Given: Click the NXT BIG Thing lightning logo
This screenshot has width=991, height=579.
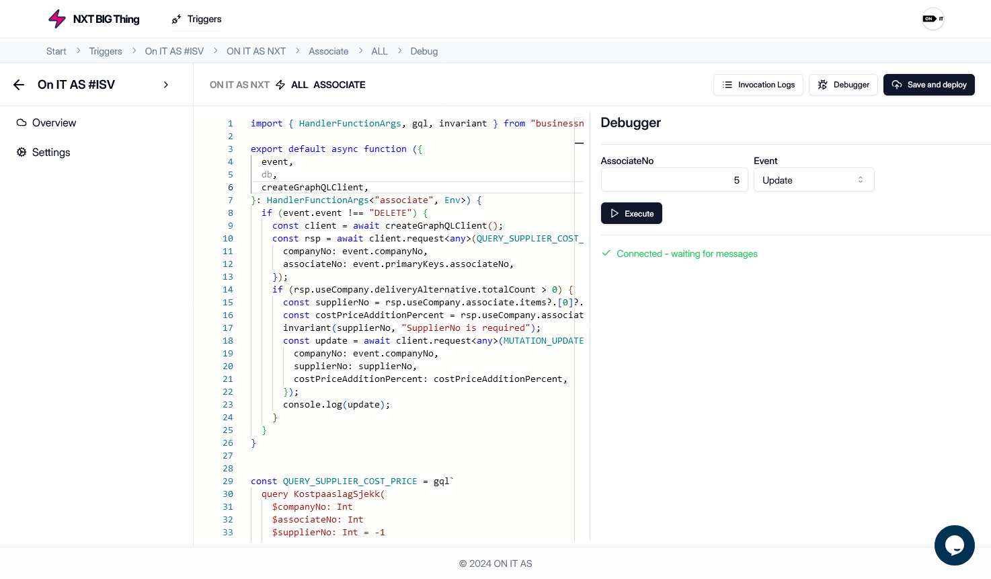Looking at the screenshot, I should 57,19.
